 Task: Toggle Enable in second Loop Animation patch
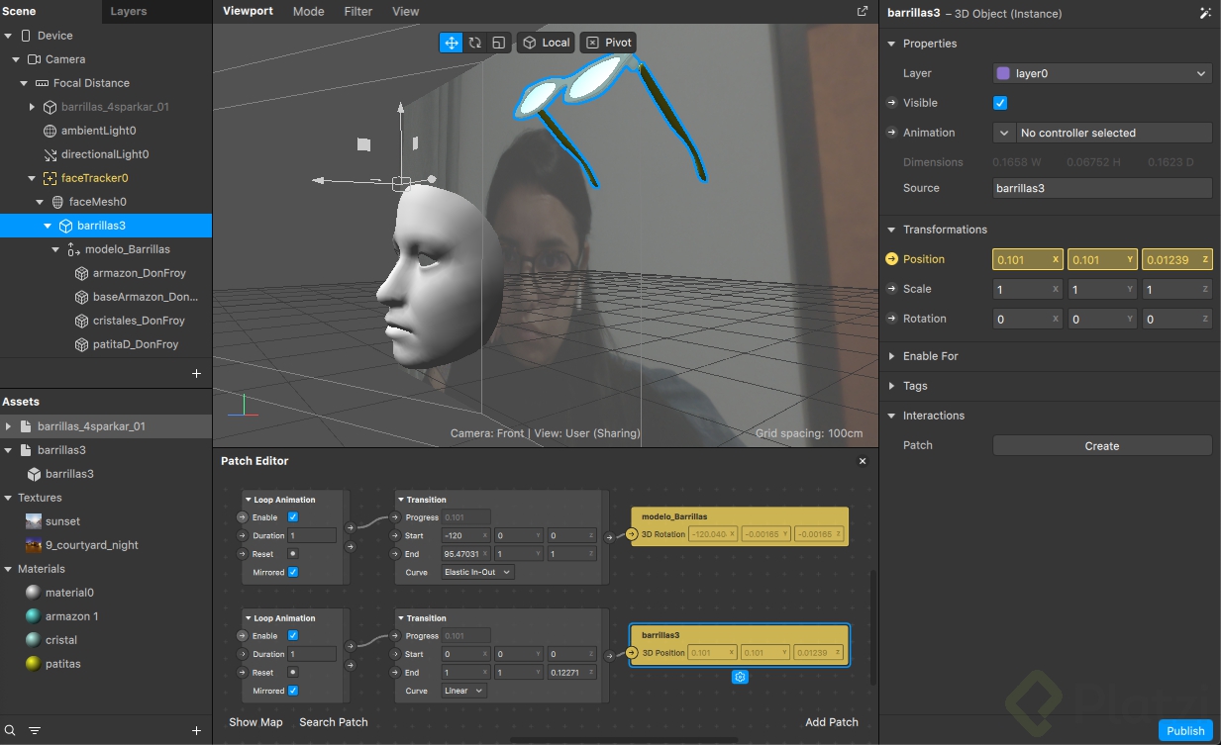point(293,635)
